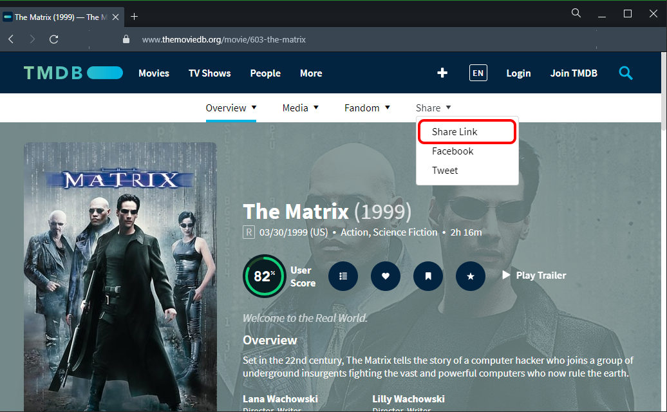Click the movie title The Matrix
Screen dimensions: 667x412
click(x=296, y=211)
